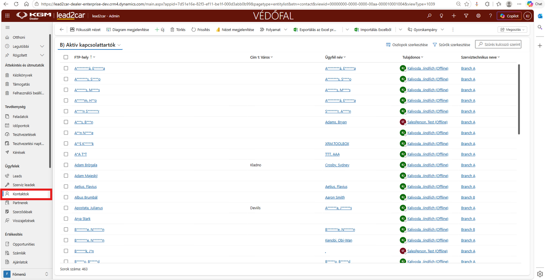The image size is (546, 280).
Task: Open the Adam Brízgala contact link
Action: click(86, 165)
